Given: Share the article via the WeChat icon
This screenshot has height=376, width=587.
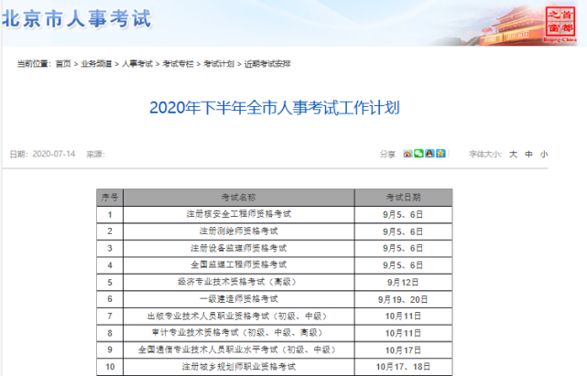Looking at the screenshot, I should tap(419, 154).
